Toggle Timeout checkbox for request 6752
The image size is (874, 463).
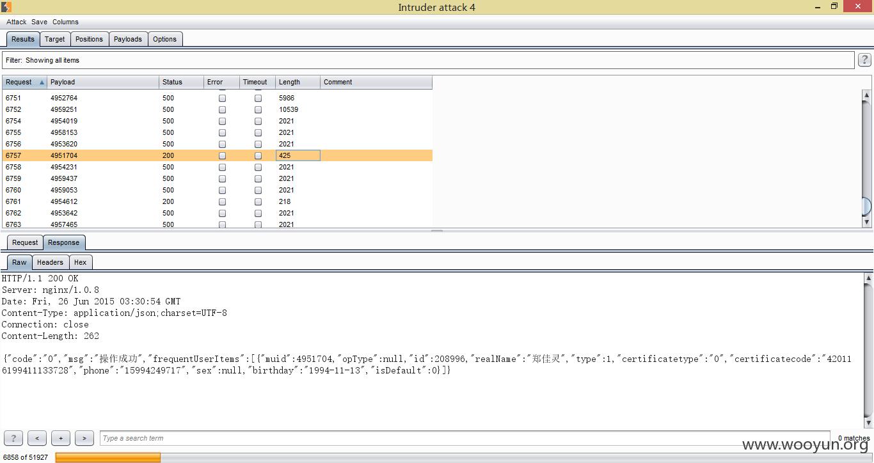(x=258, y=110)
